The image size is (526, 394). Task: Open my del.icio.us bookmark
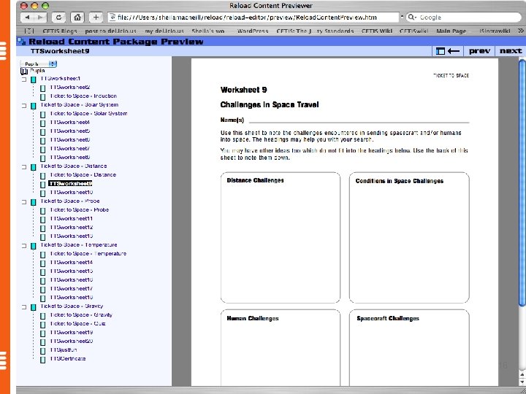pyautogui.click(x=164, y=31)
